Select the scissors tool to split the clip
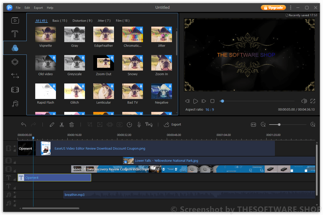Viewport: 323px width, 215px height. click(62, 125)
